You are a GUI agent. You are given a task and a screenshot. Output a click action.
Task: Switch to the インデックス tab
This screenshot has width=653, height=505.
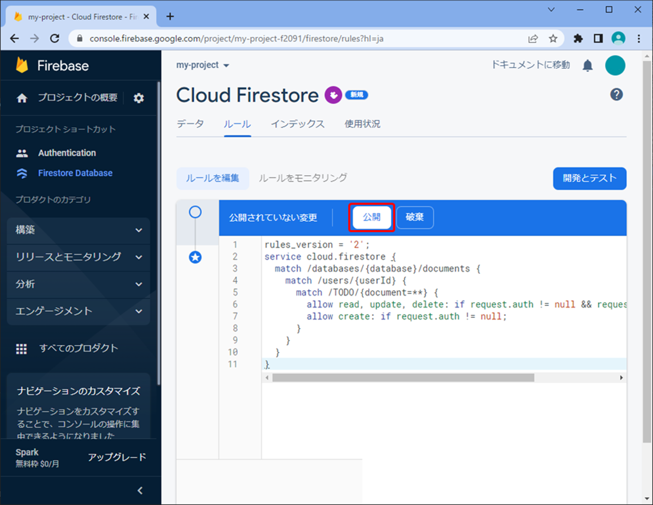tap(298, 124)
